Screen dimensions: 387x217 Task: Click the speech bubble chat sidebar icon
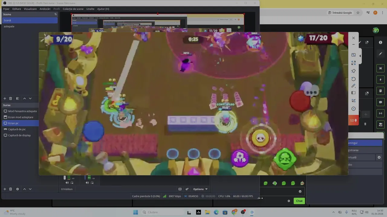coord(380,102)
